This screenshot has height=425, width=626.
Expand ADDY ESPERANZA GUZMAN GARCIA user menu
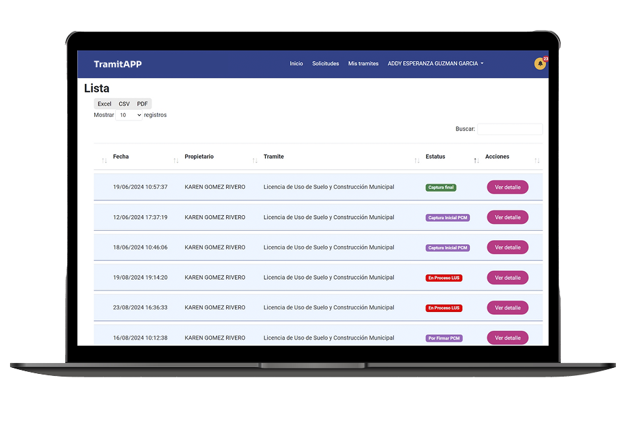pos(436,64)
